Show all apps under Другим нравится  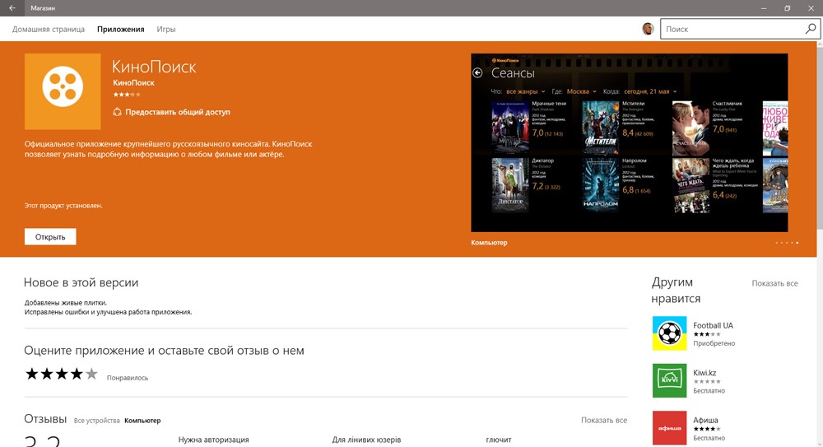tap(774, 283)
